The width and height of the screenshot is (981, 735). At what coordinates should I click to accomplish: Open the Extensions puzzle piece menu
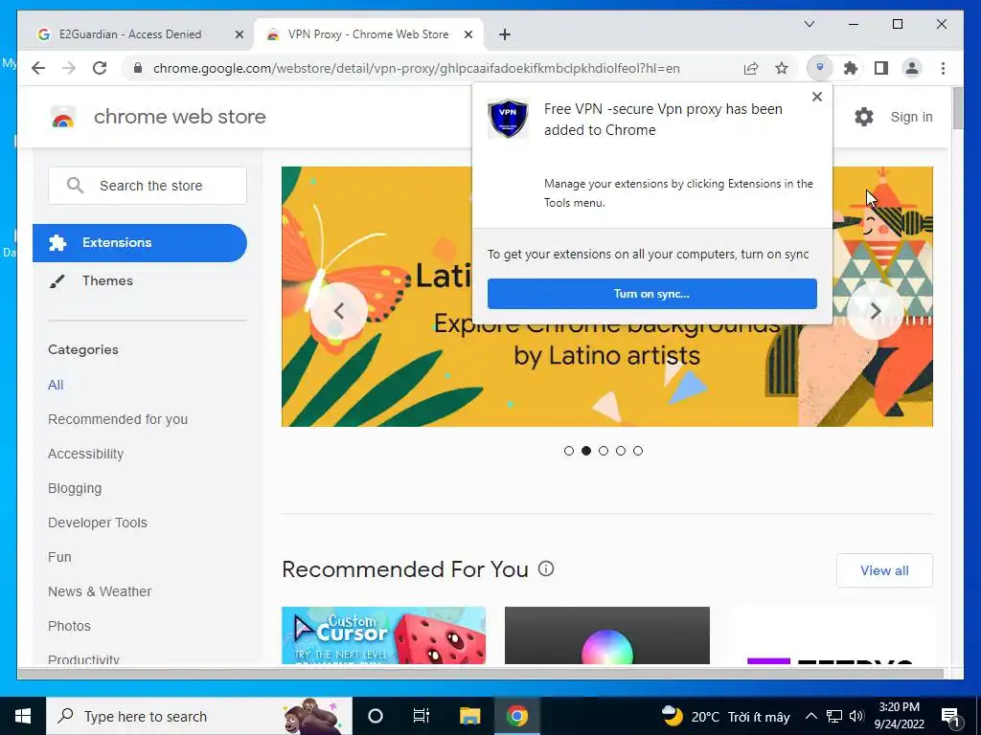(x=851, y=68)
